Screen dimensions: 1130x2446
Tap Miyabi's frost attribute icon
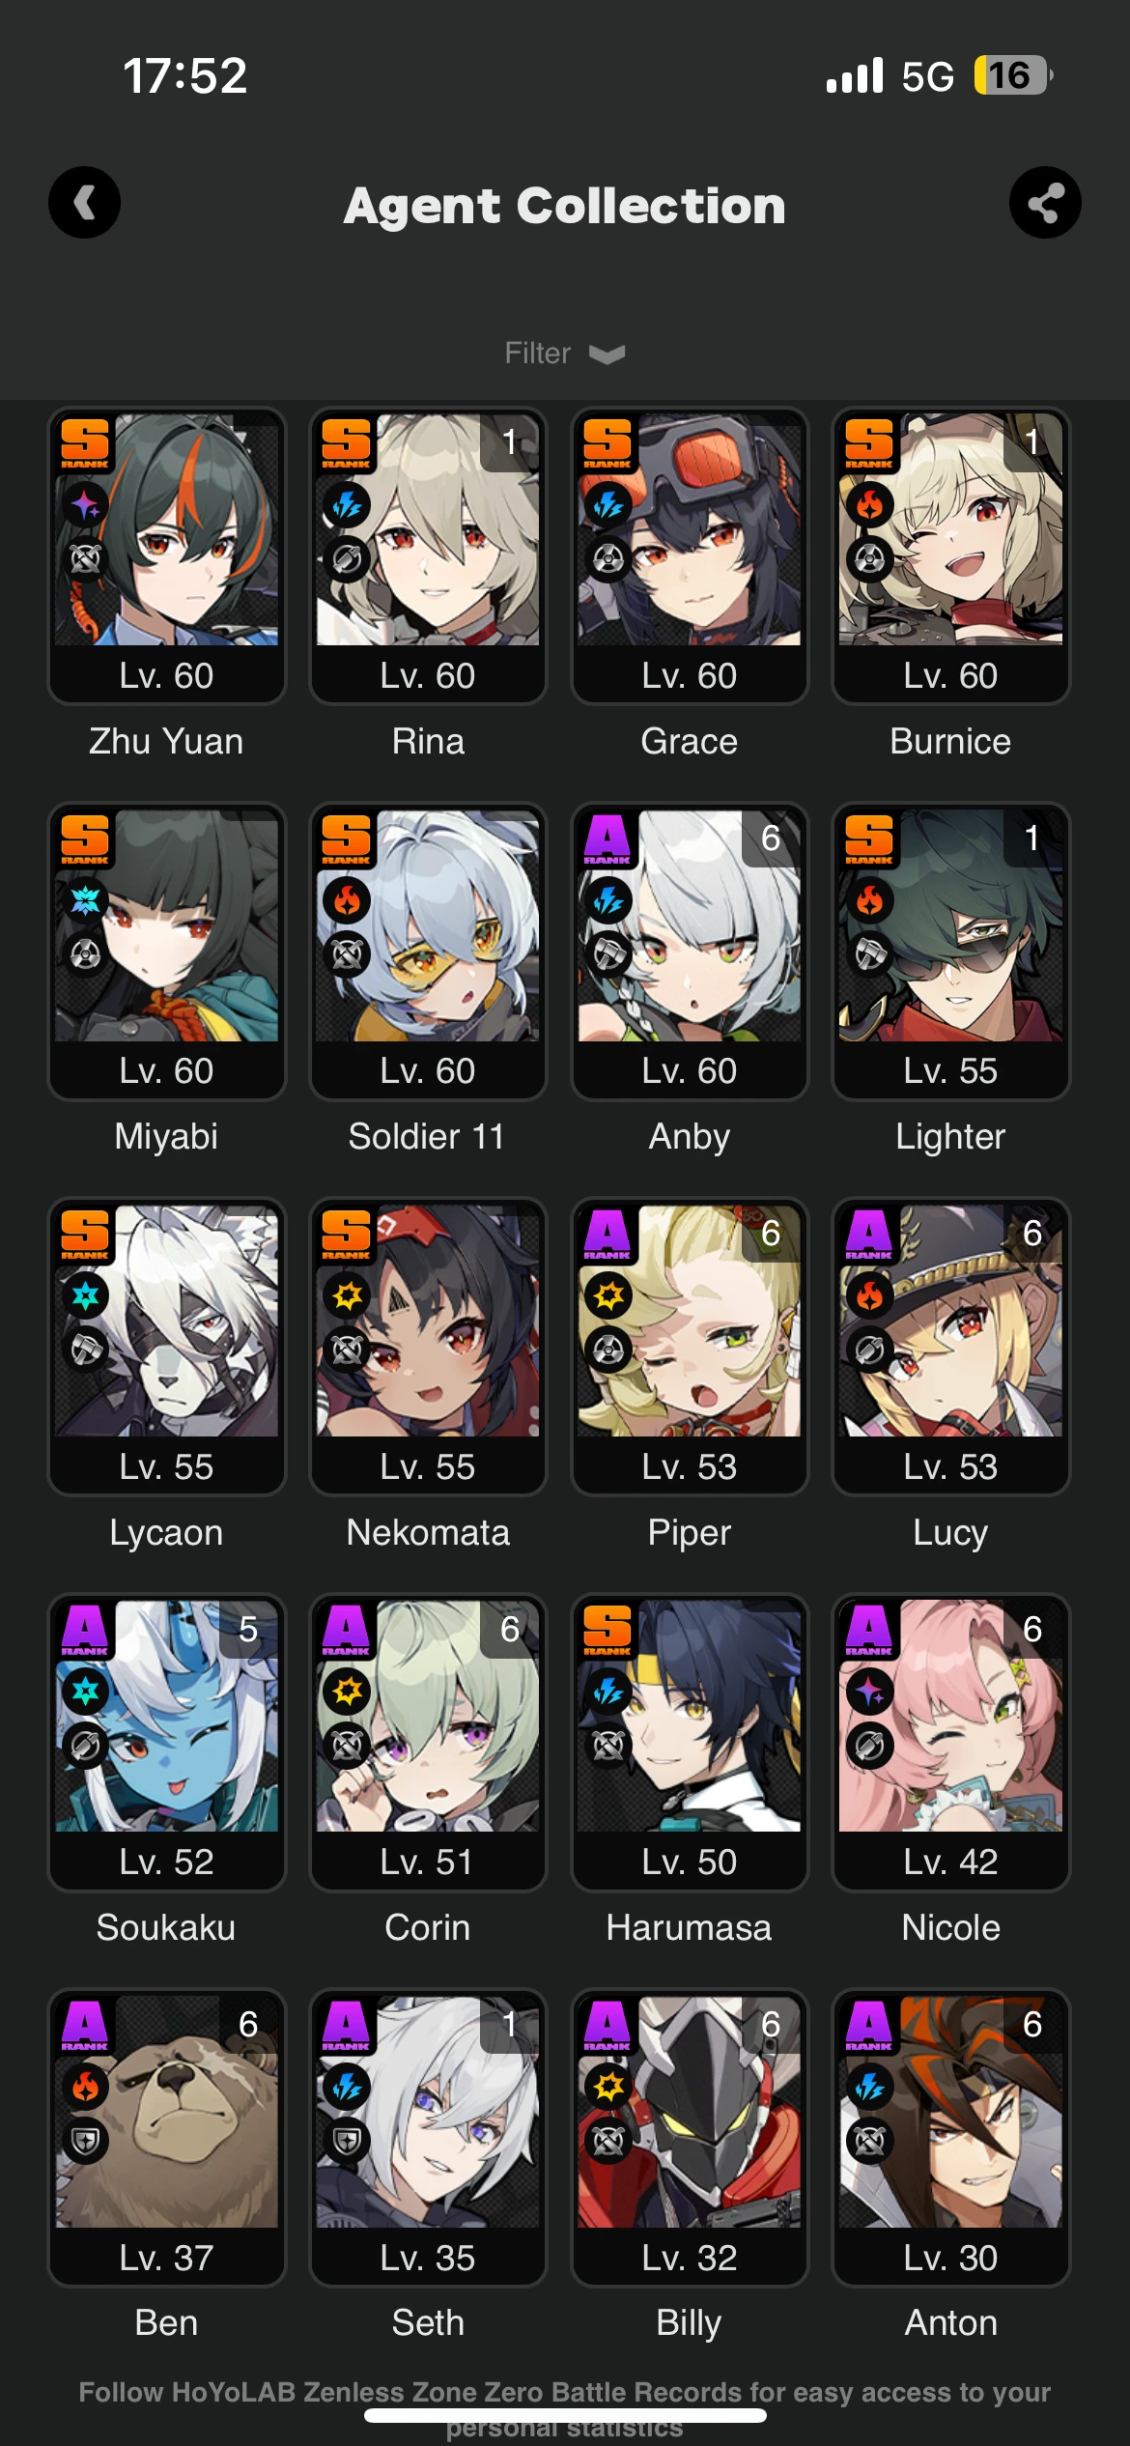pos(85,900)
